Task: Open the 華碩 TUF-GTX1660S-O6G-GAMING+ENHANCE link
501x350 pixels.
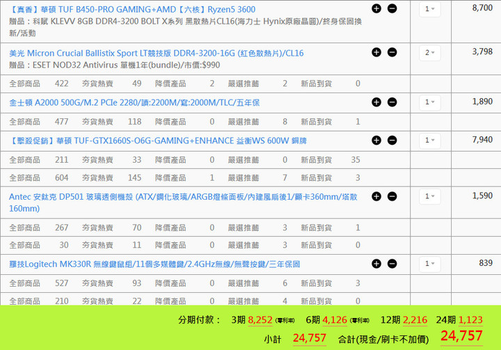Action: click(158, 141)
